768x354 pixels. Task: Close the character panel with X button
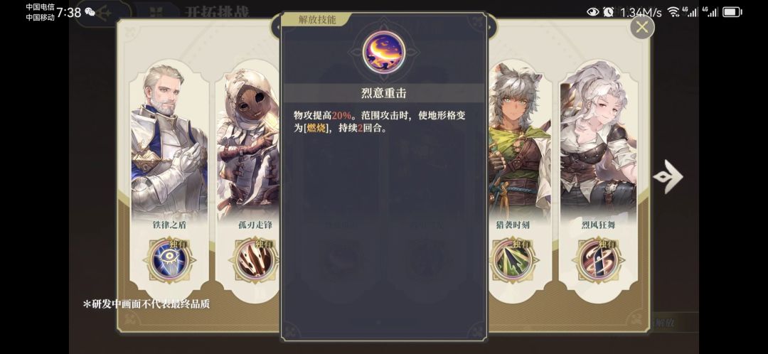pos(642,27)
